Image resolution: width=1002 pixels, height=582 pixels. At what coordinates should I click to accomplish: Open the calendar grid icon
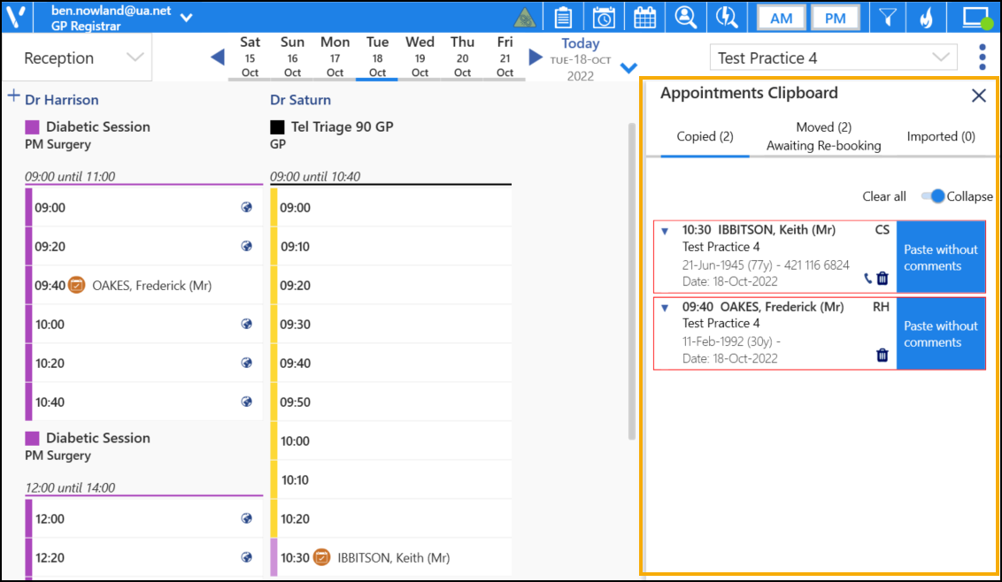coord(644,18)
